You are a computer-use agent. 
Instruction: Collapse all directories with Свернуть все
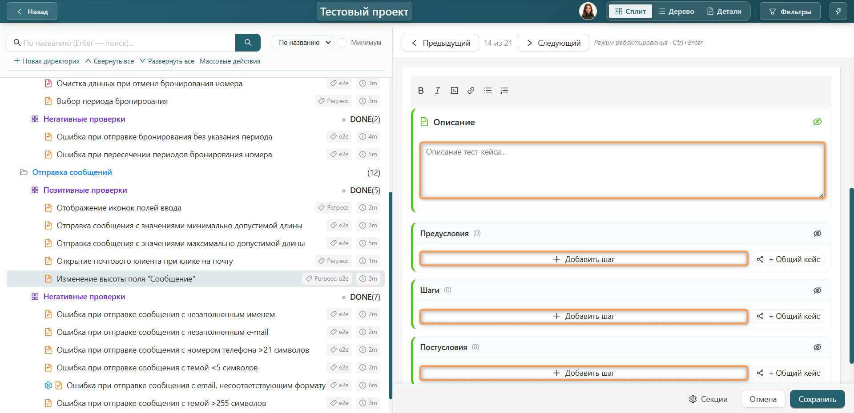[x=109, y=61]
